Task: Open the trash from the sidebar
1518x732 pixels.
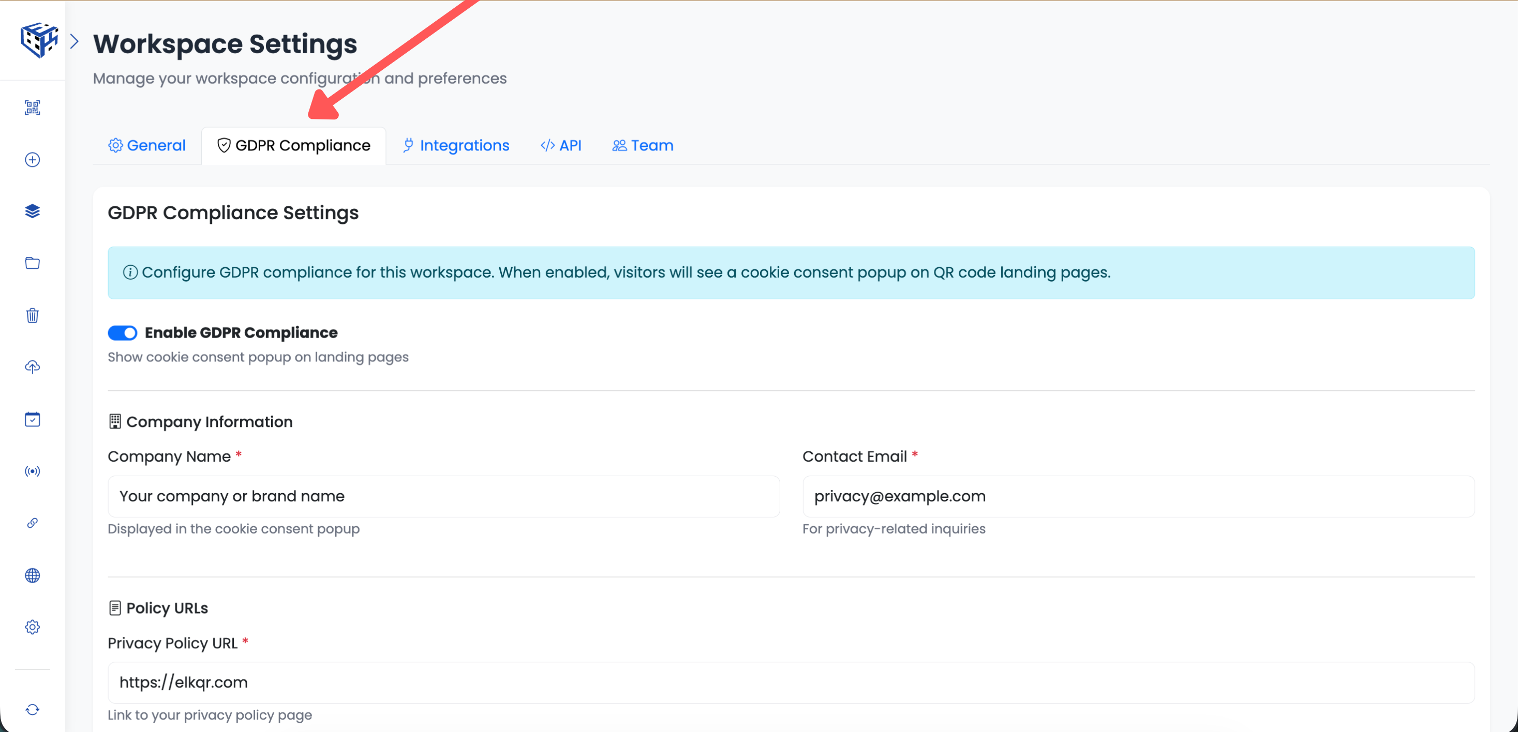Action: [x=33, y=316]
